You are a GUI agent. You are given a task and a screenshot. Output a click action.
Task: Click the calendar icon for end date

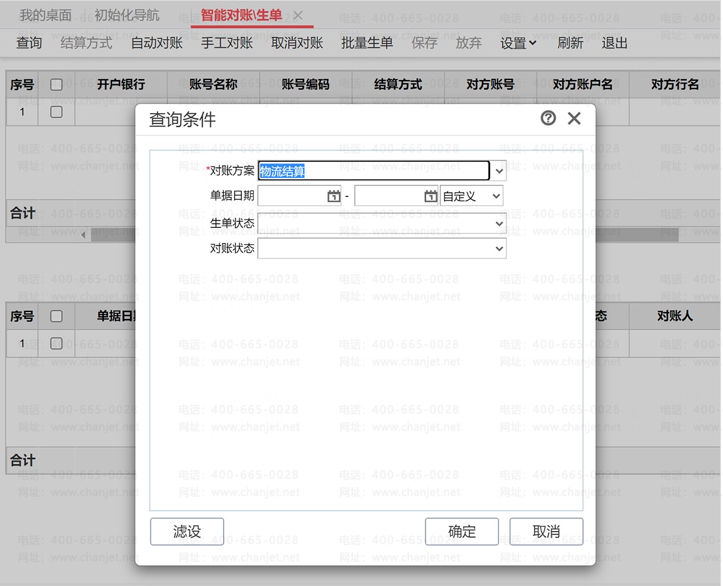click(430, 195)
